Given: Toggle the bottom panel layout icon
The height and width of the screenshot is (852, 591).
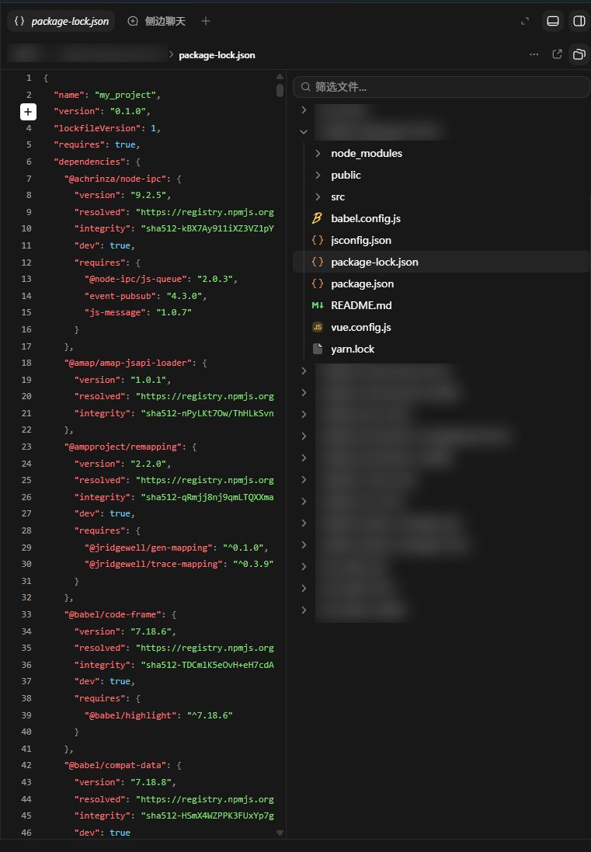Looking at the screenshot, I should pyautogui.click(x=553, y=21).
